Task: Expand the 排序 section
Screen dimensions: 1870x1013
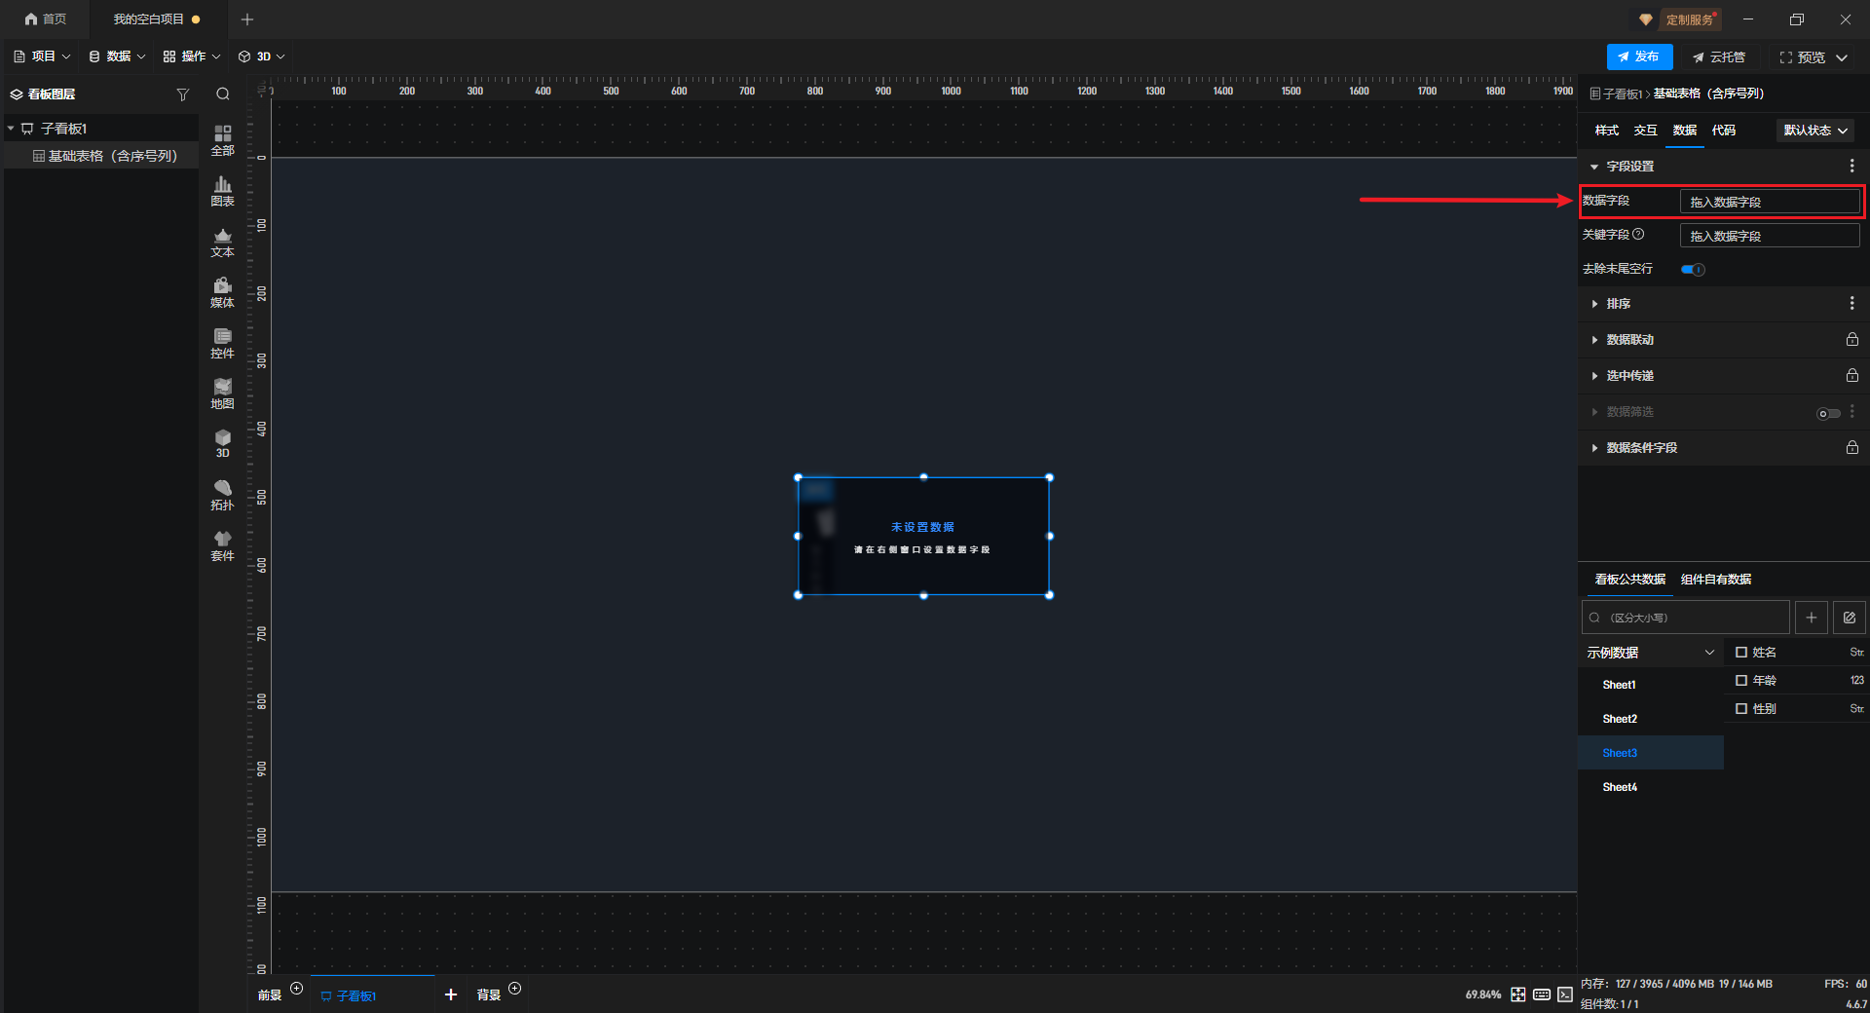Action: click(x=1618, y=304)
